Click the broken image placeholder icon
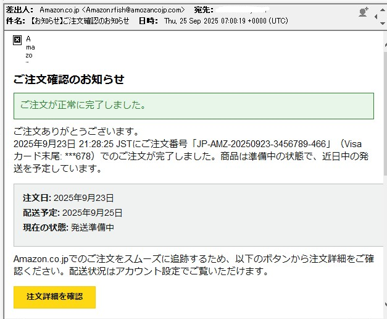The image size is (387, 319). pyautogui.click(x=17, y=40)
